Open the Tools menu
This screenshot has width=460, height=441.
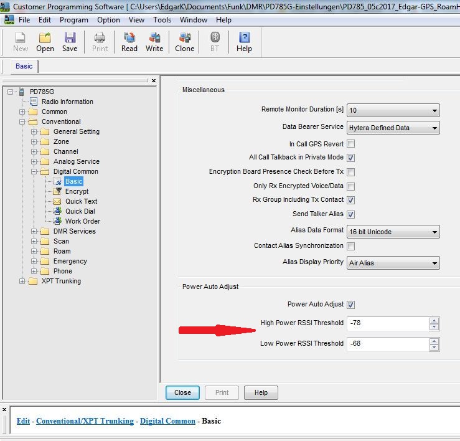pos(162,20)
